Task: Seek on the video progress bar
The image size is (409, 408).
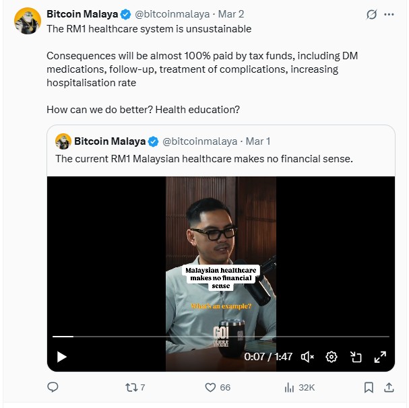Action: point(221,337)
